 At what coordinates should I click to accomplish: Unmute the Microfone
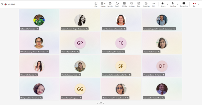click(173, 4)
